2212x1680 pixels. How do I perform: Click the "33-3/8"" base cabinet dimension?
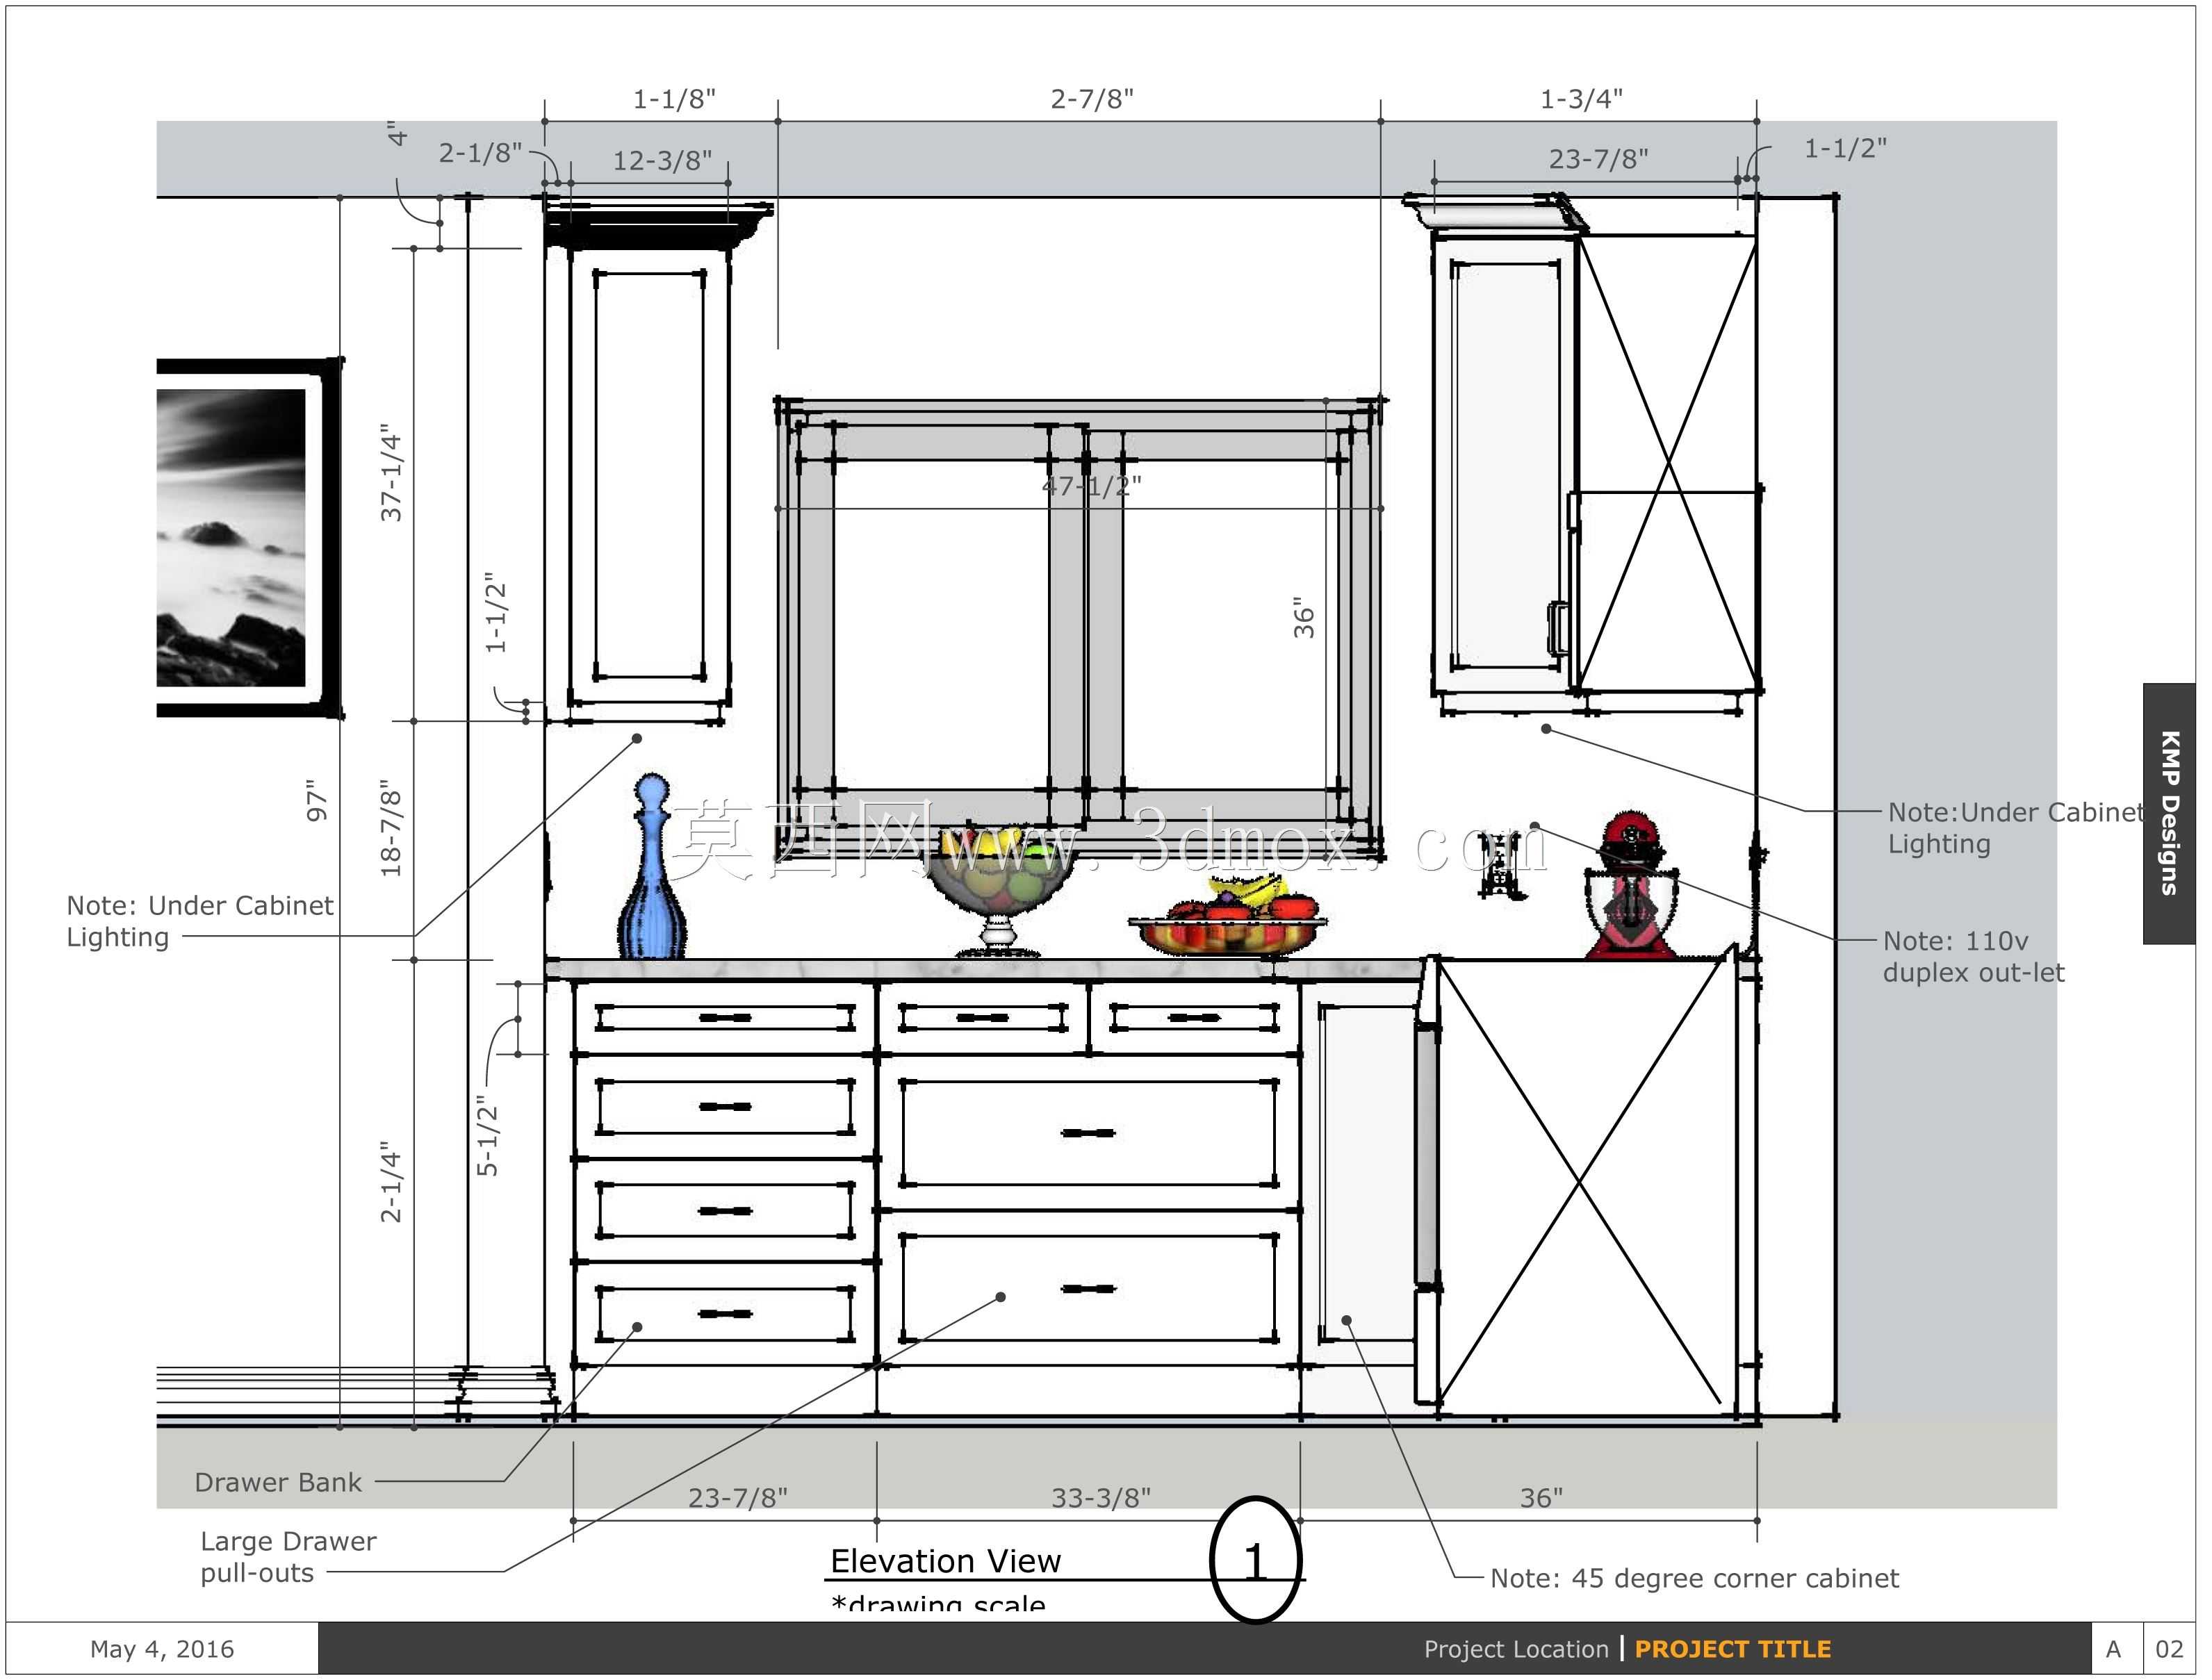(x=1101, y=1498)
